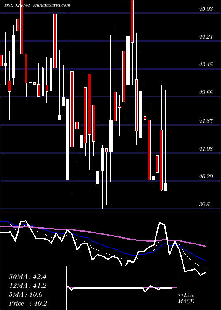Screen dimensions: 221x310
Task: Click the Price : 40.2 readout
Action: (28, 303)
